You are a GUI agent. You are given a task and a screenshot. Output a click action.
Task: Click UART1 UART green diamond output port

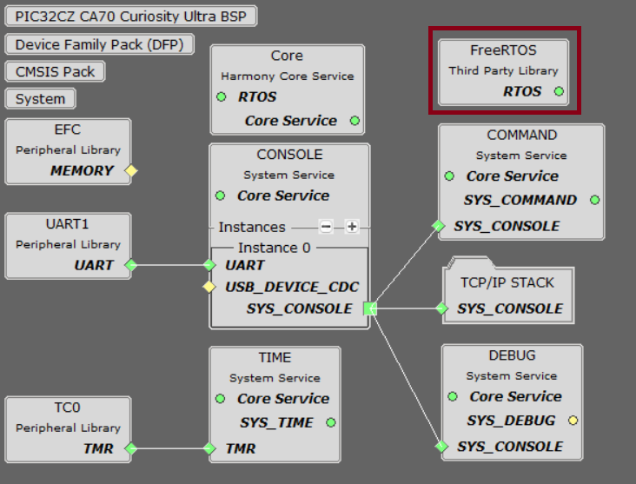click(131, 265)
